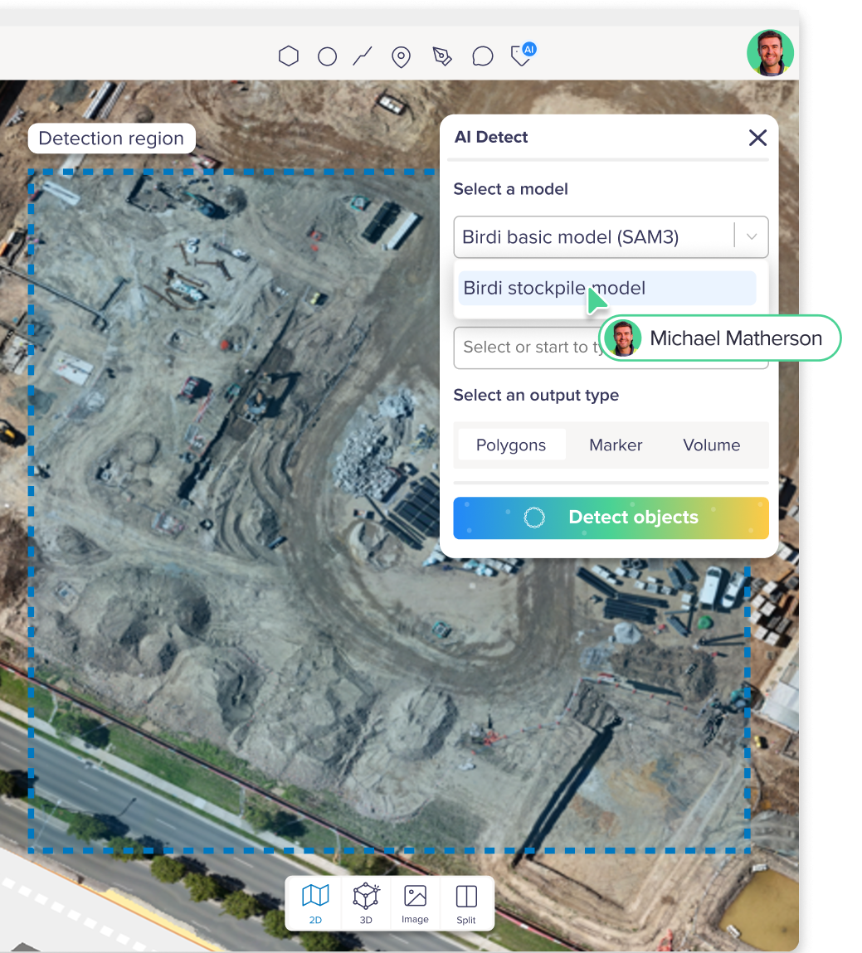862x953 pixels.
Task: Select the pen annotation tool
Action: (x=441, y=56)
